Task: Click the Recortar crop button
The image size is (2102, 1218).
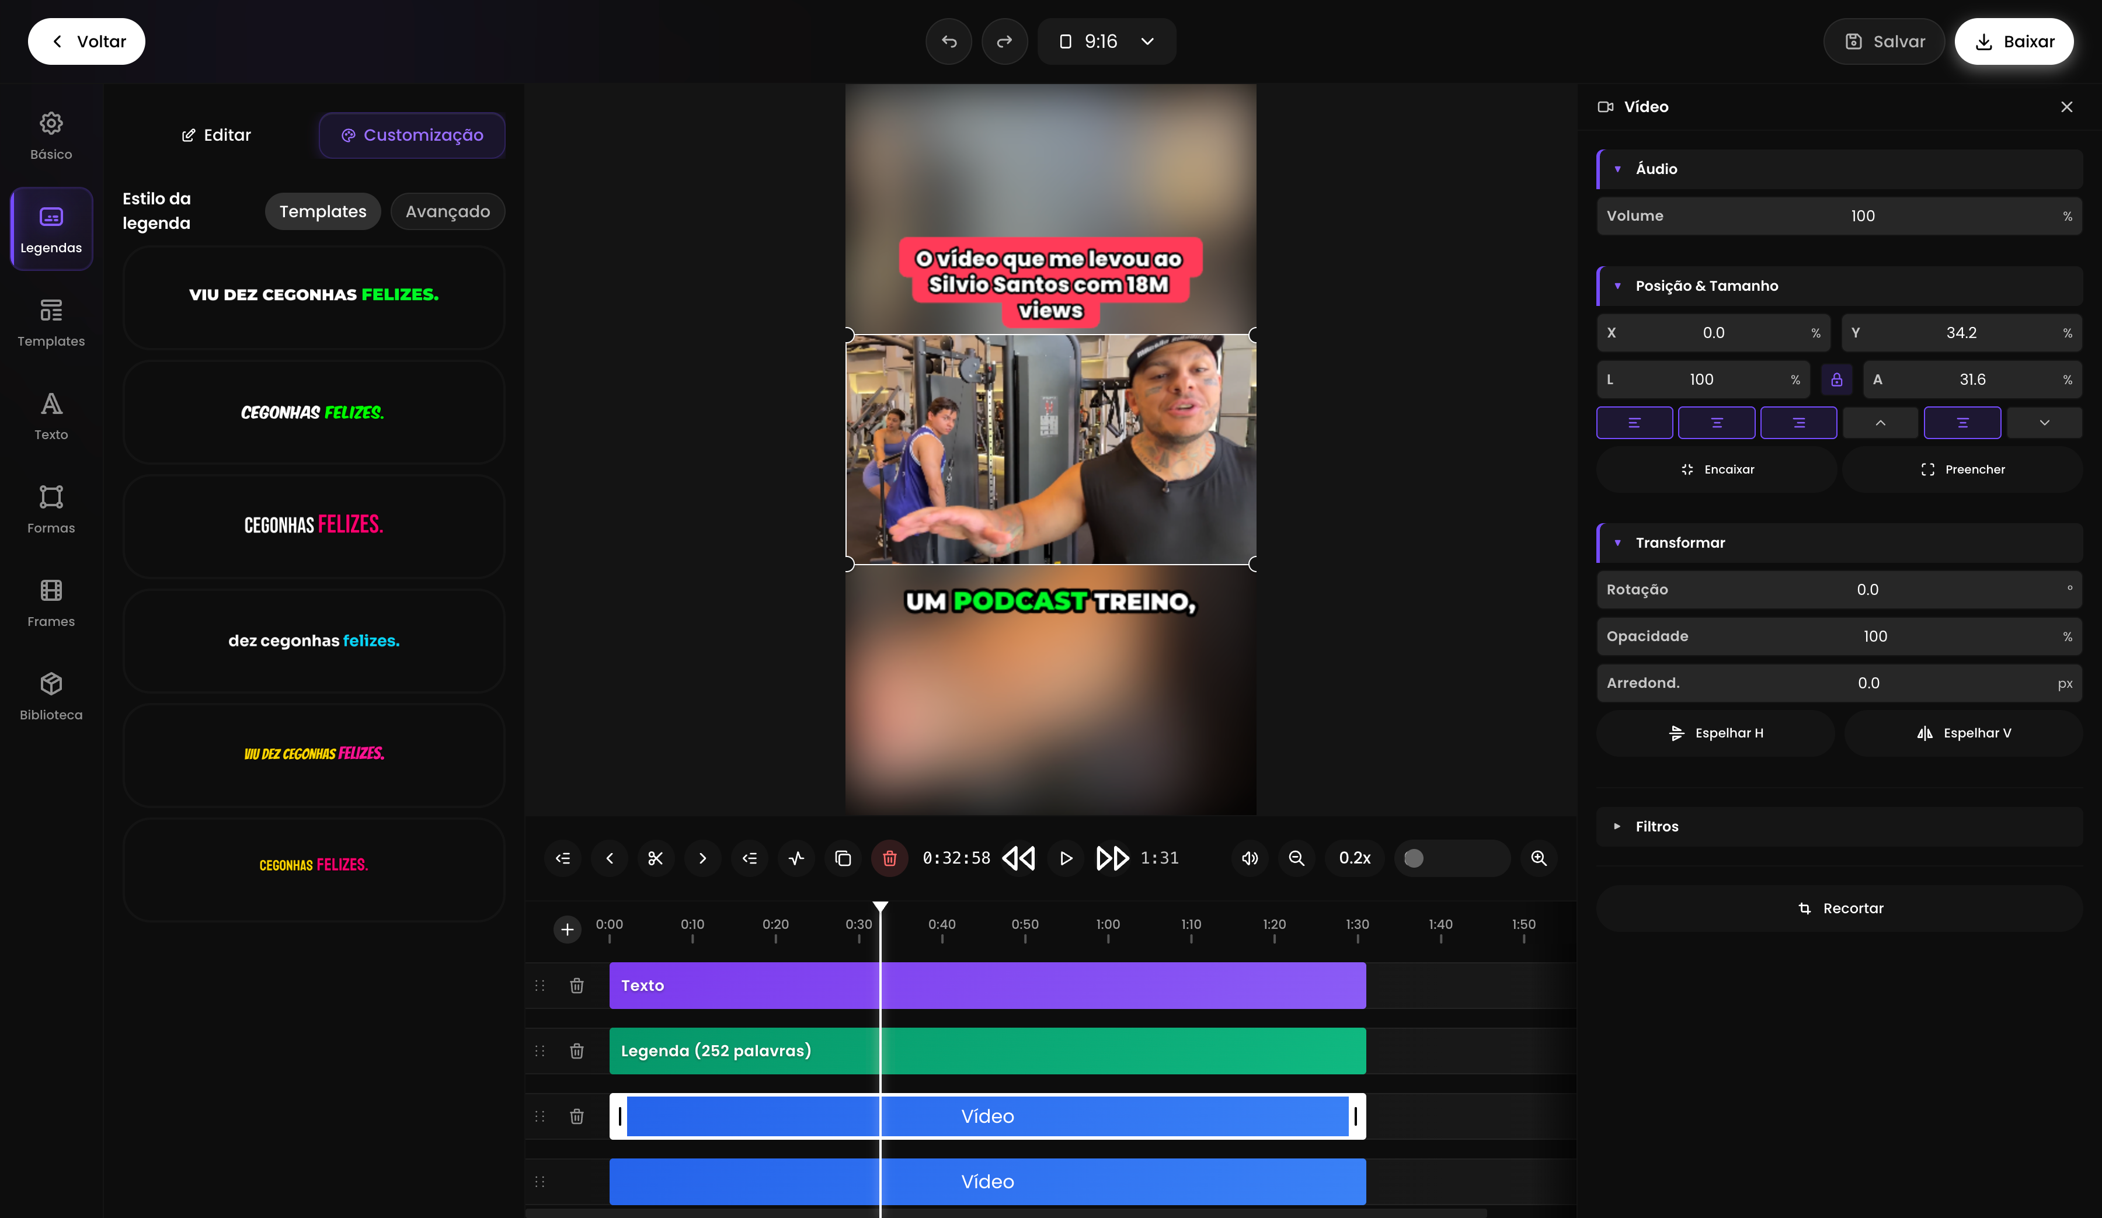Action: click(1839, 907)
